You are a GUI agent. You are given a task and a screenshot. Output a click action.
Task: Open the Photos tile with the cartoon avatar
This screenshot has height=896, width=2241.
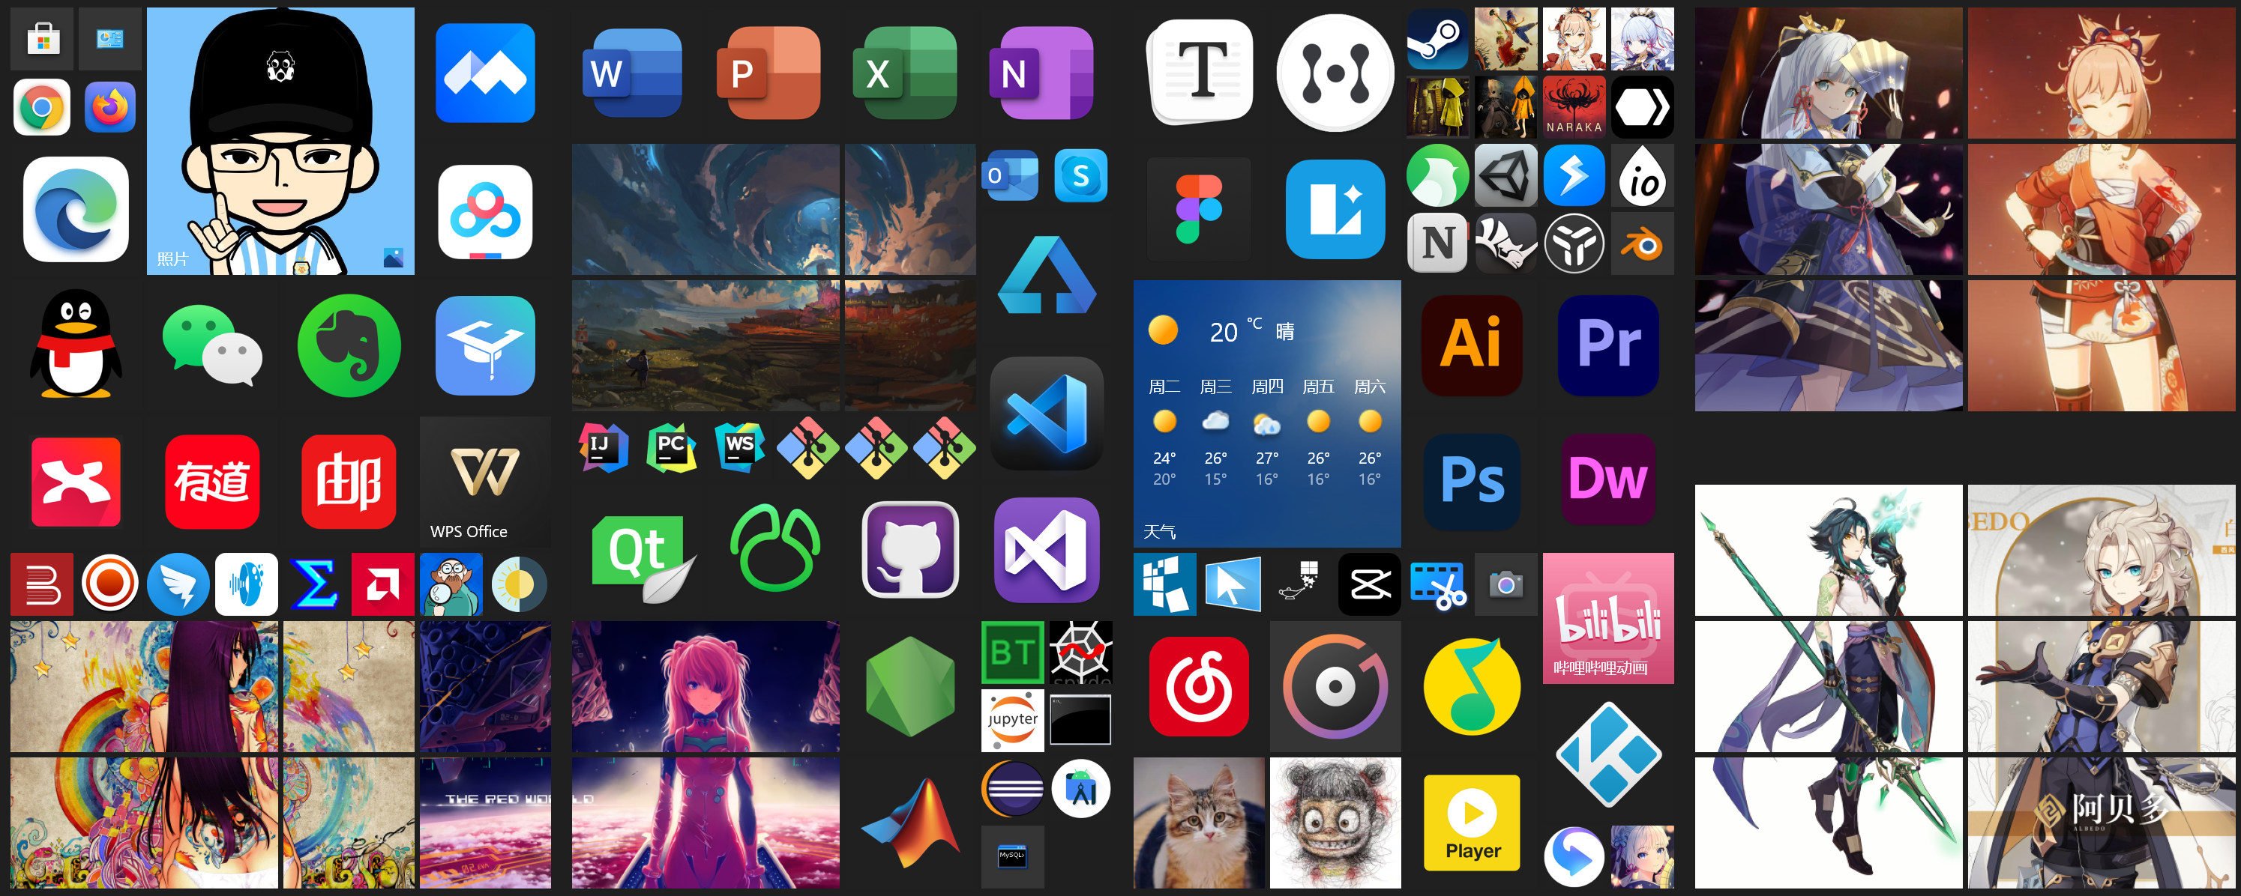[280, 141]
